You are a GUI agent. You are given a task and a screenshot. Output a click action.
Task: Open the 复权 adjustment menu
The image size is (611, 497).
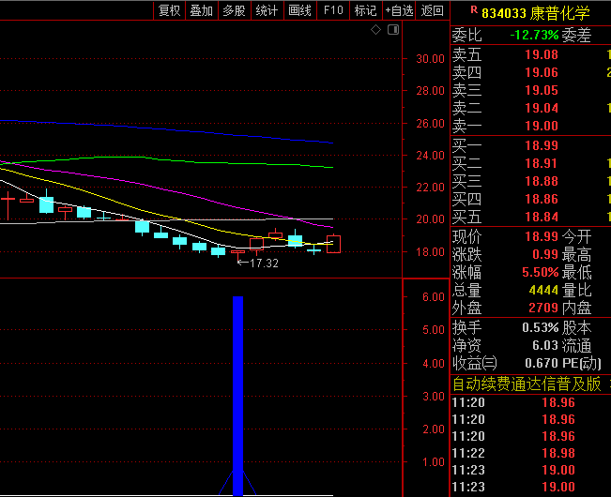click(x=169, y=11)
